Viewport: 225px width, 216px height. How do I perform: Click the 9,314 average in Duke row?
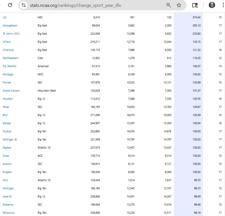pyautogui.click(x=131, y=156)
